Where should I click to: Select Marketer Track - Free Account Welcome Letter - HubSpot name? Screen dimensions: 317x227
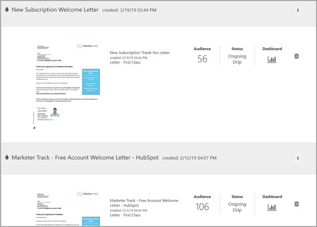click(x=144, y=203)
